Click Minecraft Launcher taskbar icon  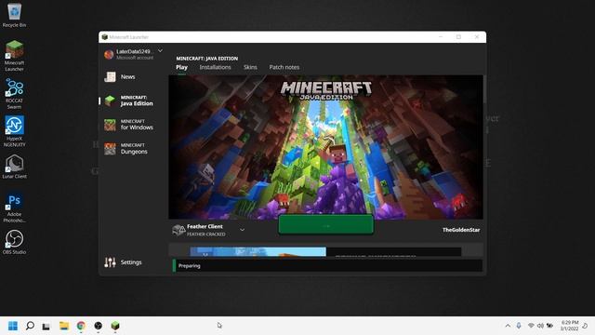115,326
